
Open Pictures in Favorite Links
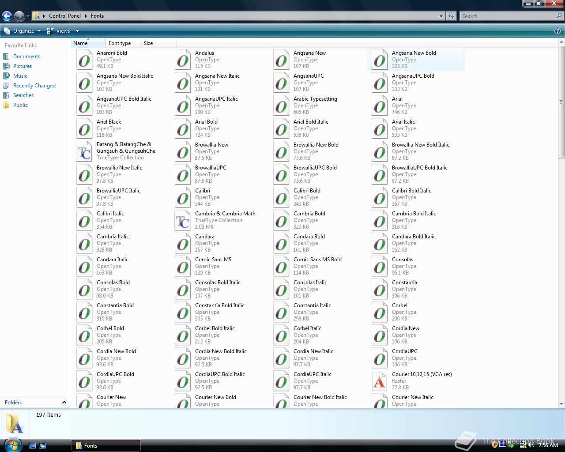[x=23, y=66]
